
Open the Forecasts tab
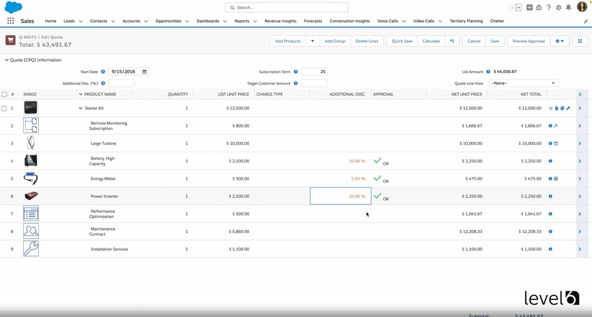(x=313, y=21)
